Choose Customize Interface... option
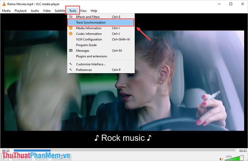The image size is (248, 161). [x=101, y=64]
